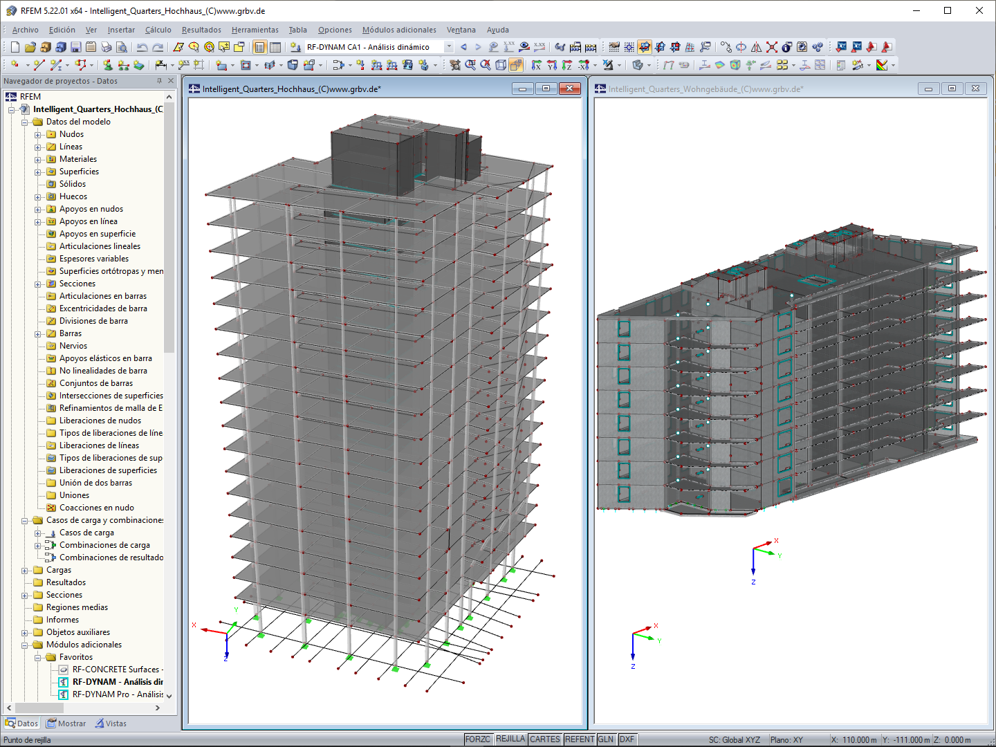Click the mirror tool icon
The height and width of the screenshot is (747, 996).
(x=757, y=47)
